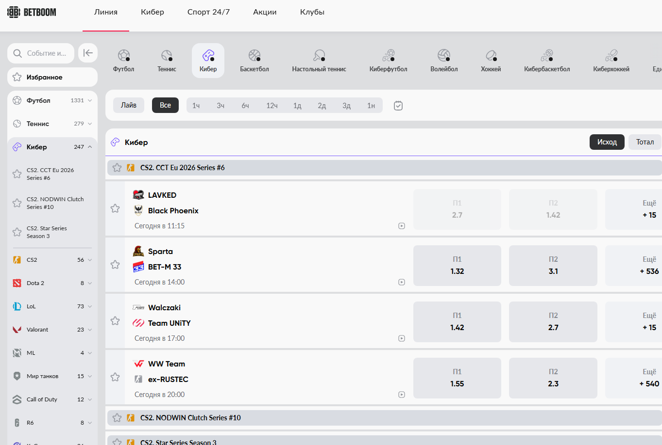Open Valorant category in sidebar

click(52, 330)
